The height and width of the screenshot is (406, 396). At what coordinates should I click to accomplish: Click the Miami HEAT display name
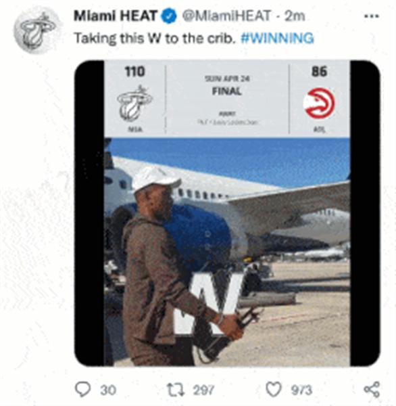point(116,16)
